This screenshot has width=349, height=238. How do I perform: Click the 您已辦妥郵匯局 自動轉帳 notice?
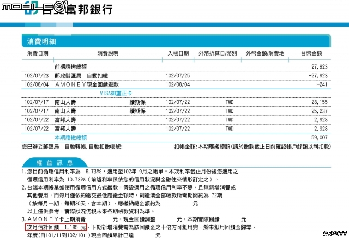point(72,147)
